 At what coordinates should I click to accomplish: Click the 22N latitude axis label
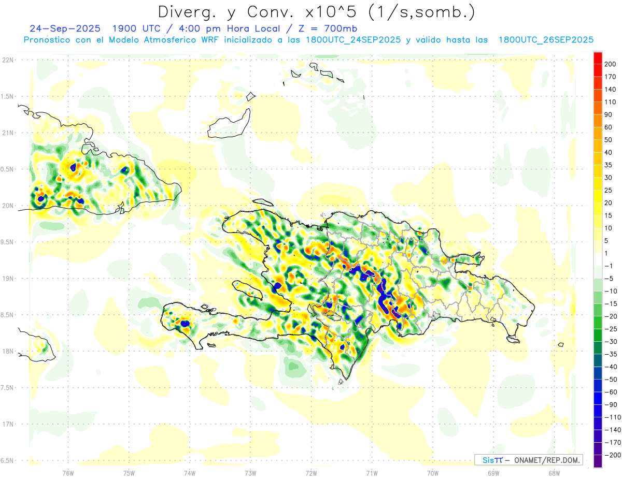pyautogui.click(x=8, y=60)
